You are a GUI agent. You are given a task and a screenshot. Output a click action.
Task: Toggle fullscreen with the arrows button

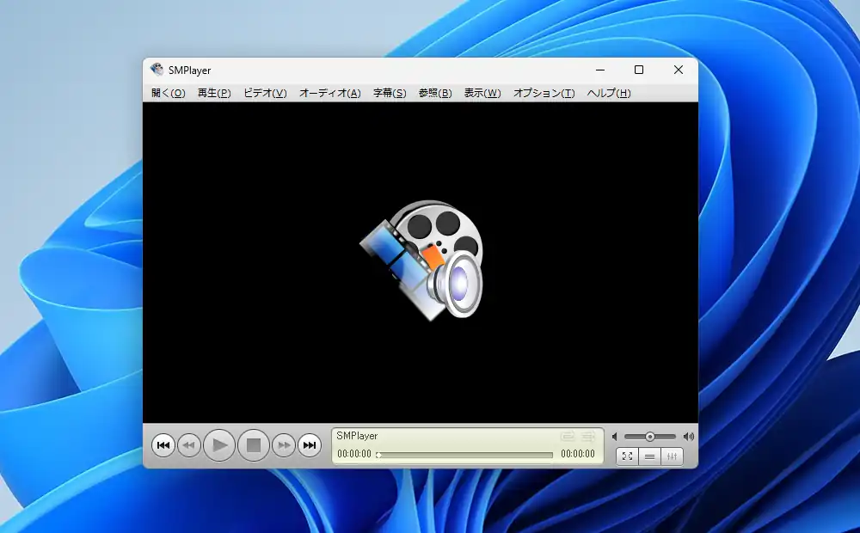click(x=627, y=456)
